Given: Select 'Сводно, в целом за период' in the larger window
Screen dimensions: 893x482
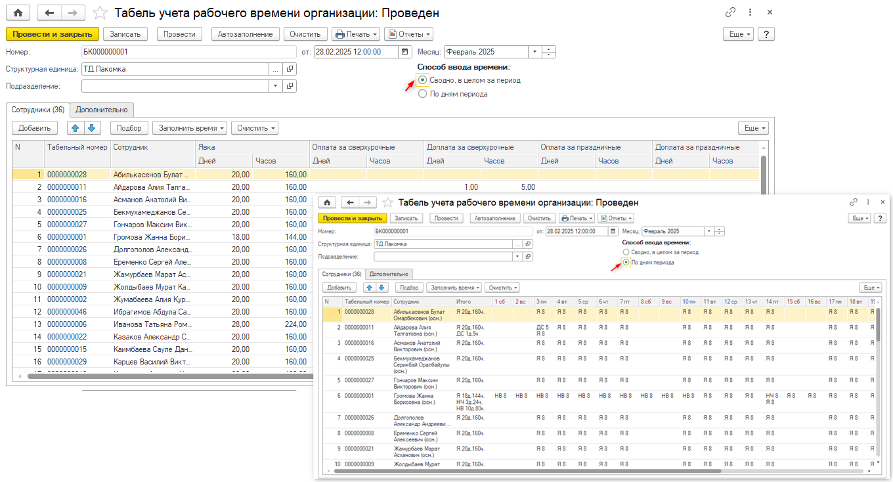Looking at the screenshot, I should click(x=423, y=80).
